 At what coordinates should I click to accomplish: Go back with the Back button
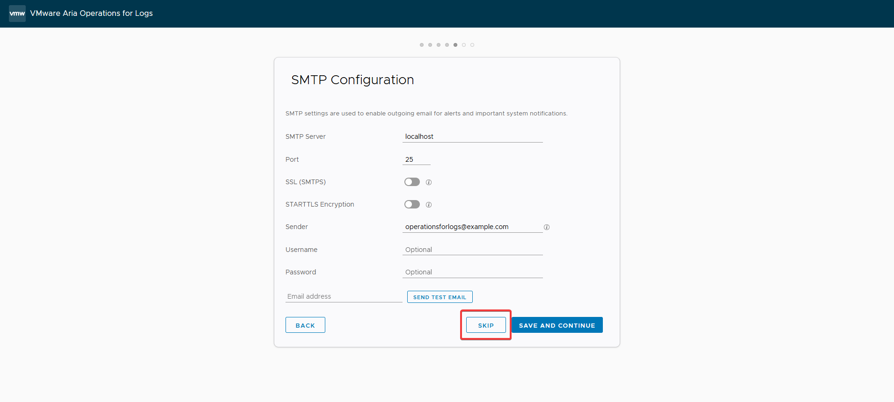(305, 325)
